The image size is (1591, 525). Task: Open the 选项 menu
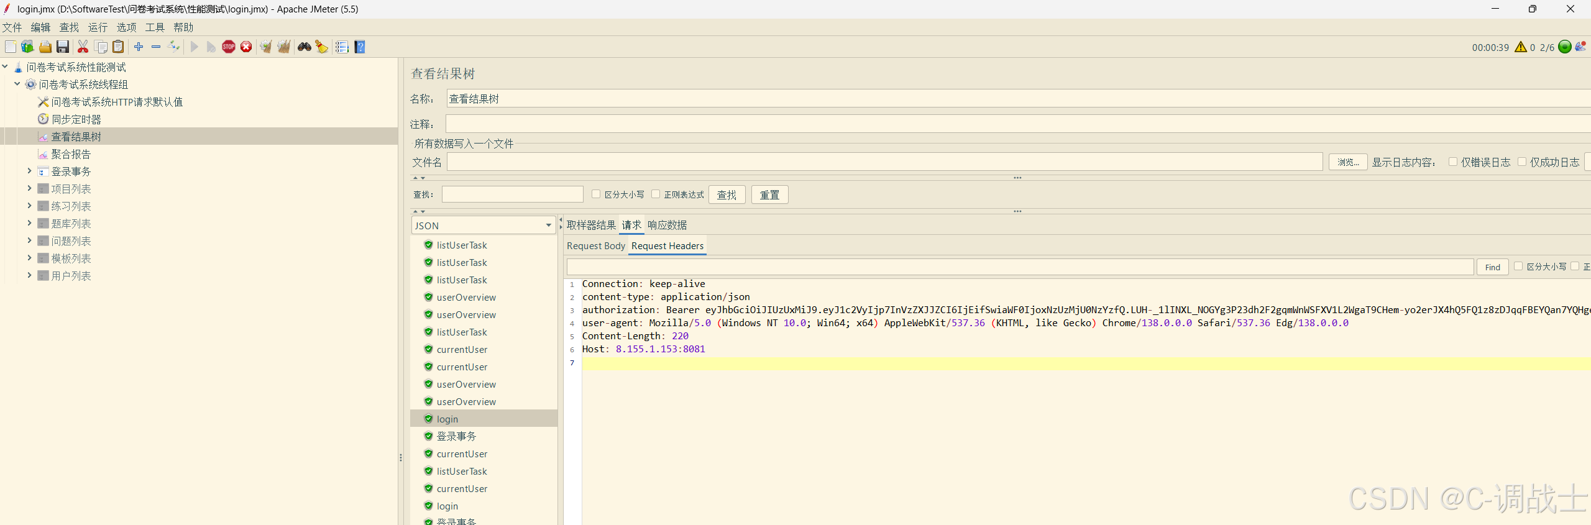point(126,27)
